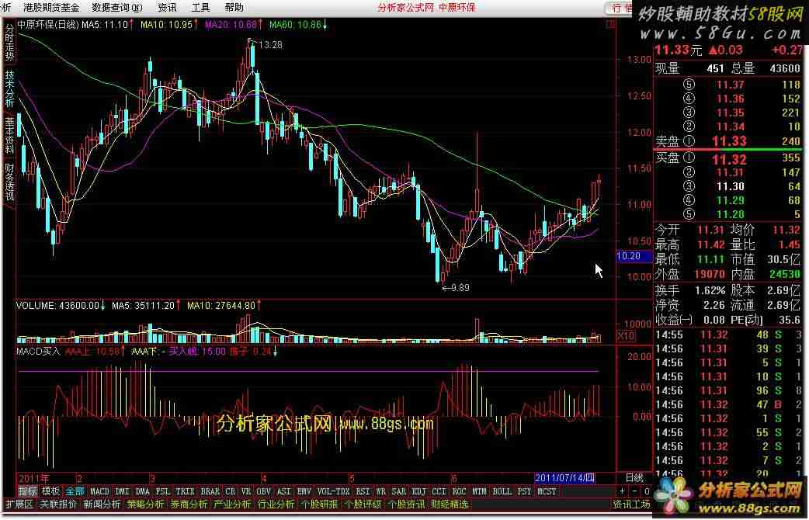Apply the MACD indicator
The width and height of the screenshot is (809, 520).
[x=99, y=491]
